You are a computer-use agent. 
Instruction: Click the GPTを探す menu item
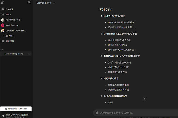pyautogui.click(x=10, y=41)
